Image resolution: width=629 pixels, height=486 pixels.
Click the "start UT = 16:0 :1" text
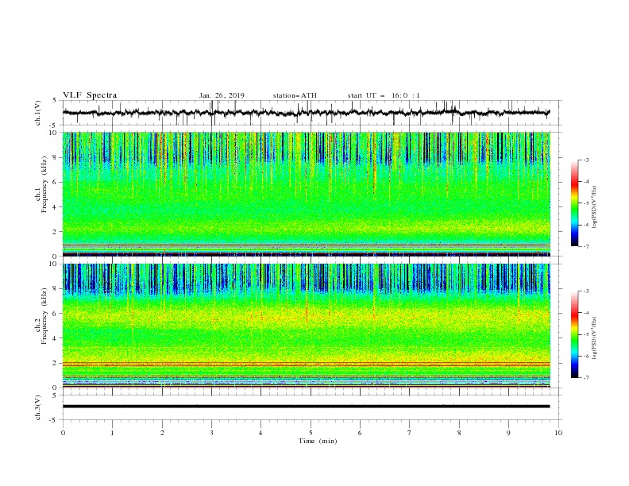[x=384, y=95]
